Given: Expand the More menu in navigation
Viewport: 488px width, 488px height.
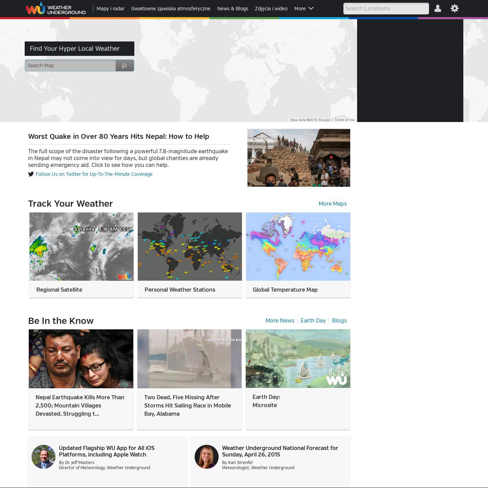Looking at the screenshot, I should tap(304, 9).
